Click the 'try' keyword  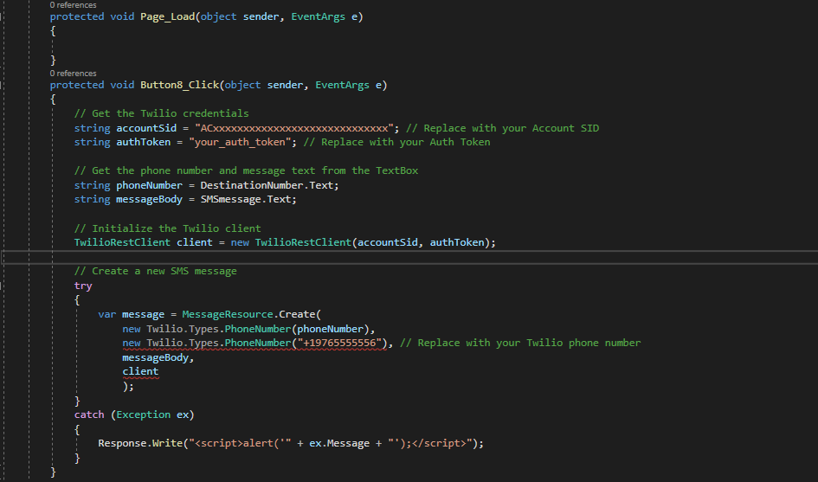[83, 286]
